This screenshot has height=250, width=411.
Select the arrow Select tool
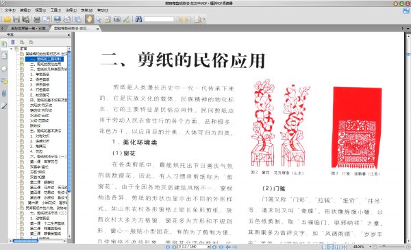pos(99,19)
